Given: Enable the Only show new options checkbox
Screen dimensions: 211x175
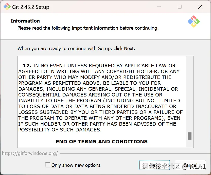Looking at the screenshot, I should pos(48,165).
